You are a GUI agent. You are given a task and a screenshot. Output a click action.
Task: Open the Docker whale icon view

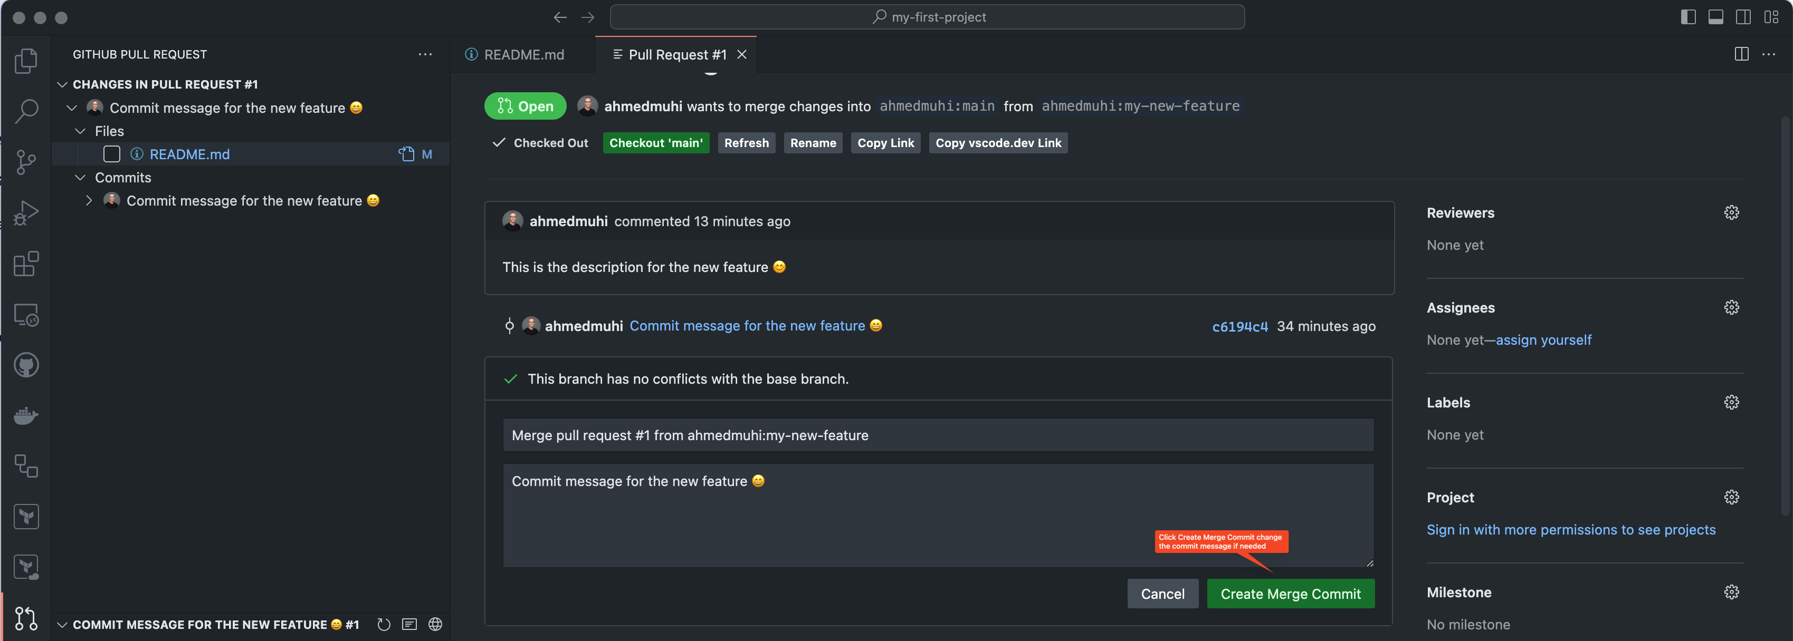pos(26,416)
